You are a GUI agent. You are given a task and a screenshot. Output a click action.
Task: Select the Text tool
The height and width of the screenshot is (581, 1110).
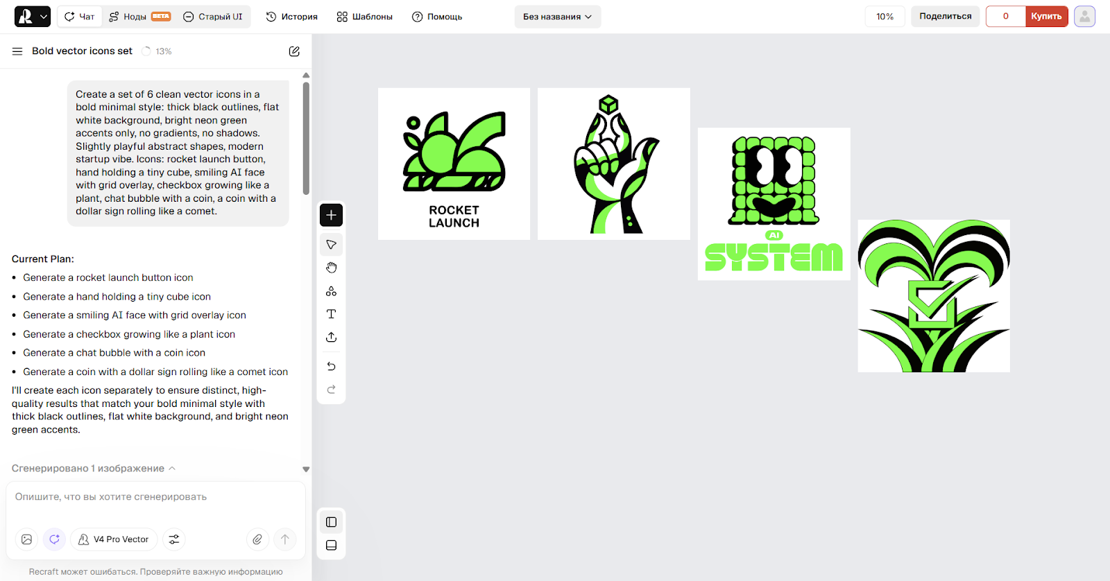[x=331, y=314]
